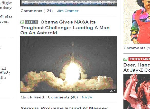
Task: Click left column text ending 'all else'
Action: tap(6, 17)
